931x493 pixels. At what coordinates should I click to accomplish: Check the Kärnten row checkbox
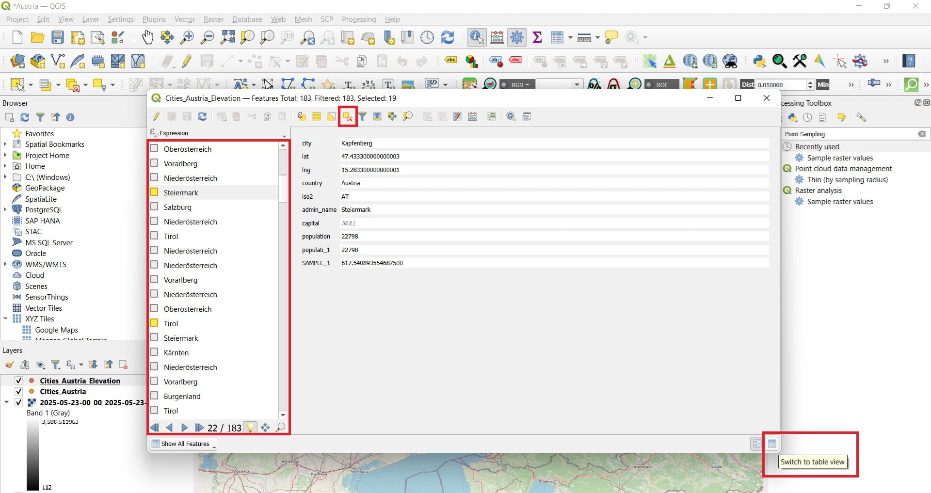click(x=154, y=352)
